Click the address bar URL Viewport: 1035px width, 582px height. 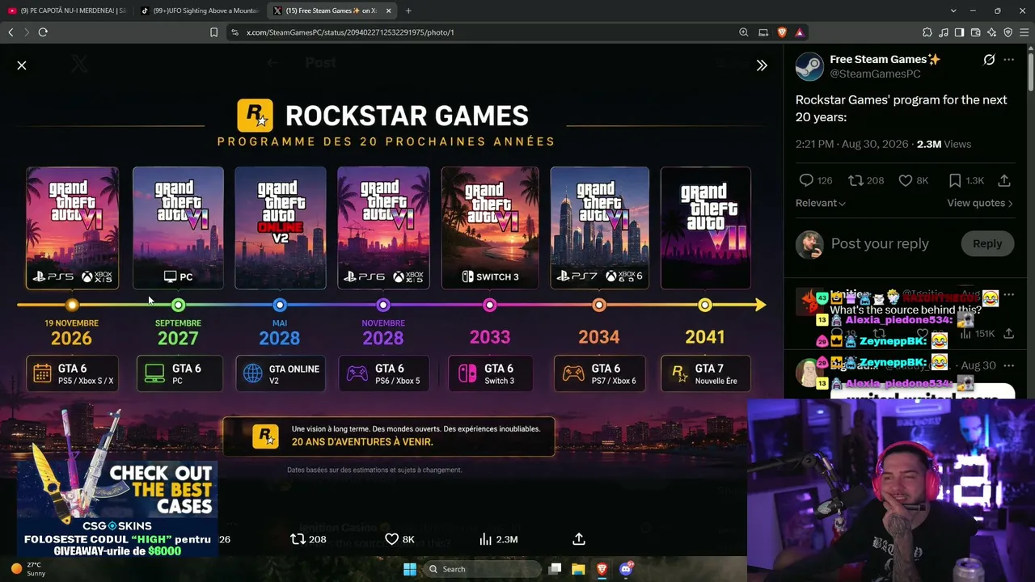click(350, 32)
